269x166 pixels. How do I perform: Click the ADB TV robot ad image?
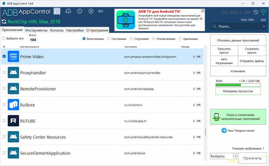[x=125, y=20]
